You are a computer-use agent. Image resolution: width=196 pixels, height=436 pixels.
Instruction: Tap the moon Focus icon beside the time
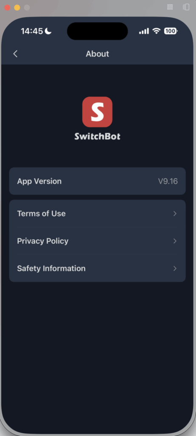point(48,31)
